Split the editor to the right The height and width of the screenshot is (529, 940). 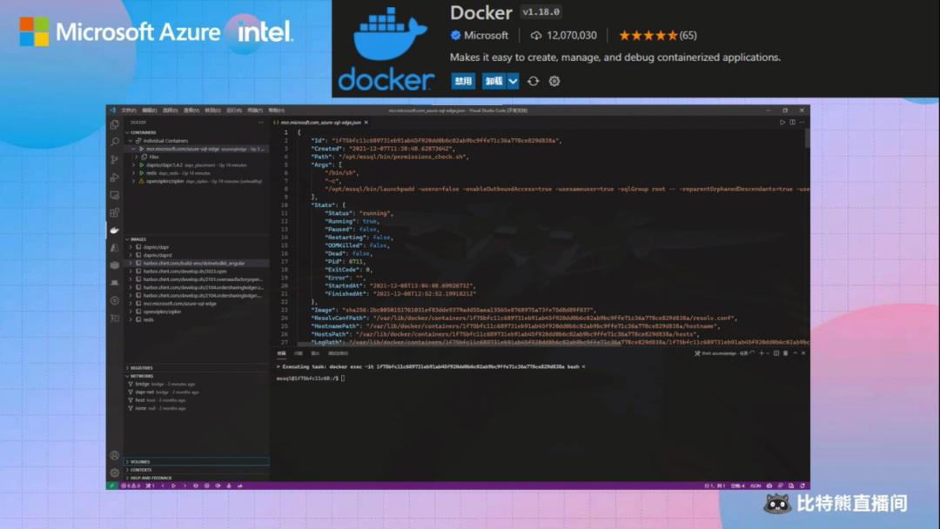[793, 122]
